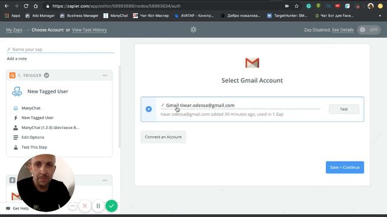Screen dimensions: 387x217
Task: Open the browser profile avatar
Action: click(x=371, y=6)
